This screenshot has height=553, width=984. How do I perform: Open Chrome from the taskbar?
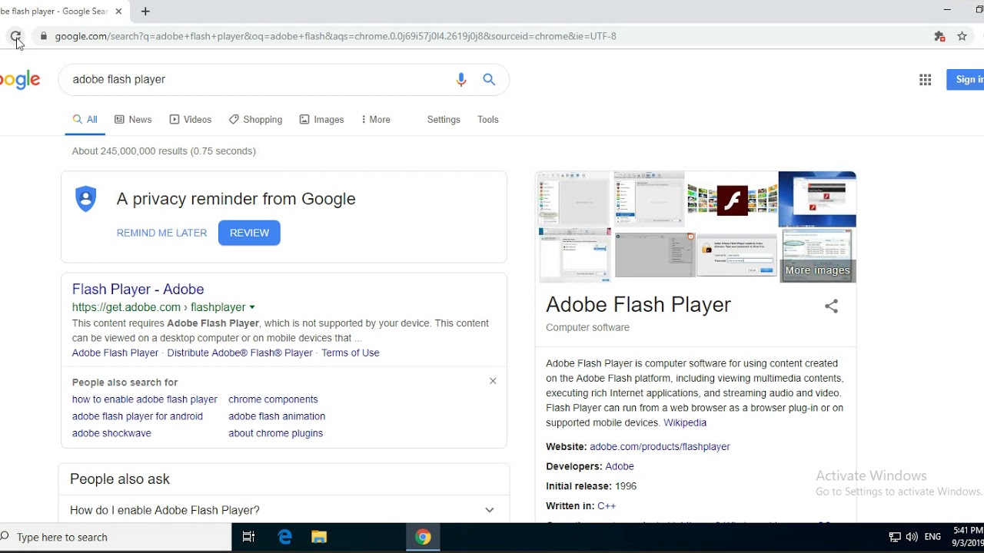[x=423, y=536]
